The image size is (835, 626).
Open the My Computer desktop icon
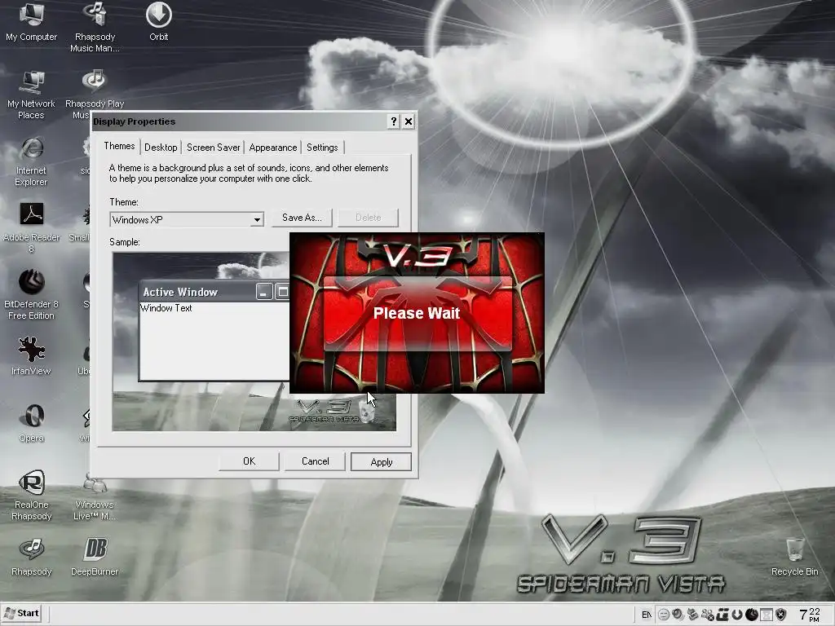(x=32, y=21)
